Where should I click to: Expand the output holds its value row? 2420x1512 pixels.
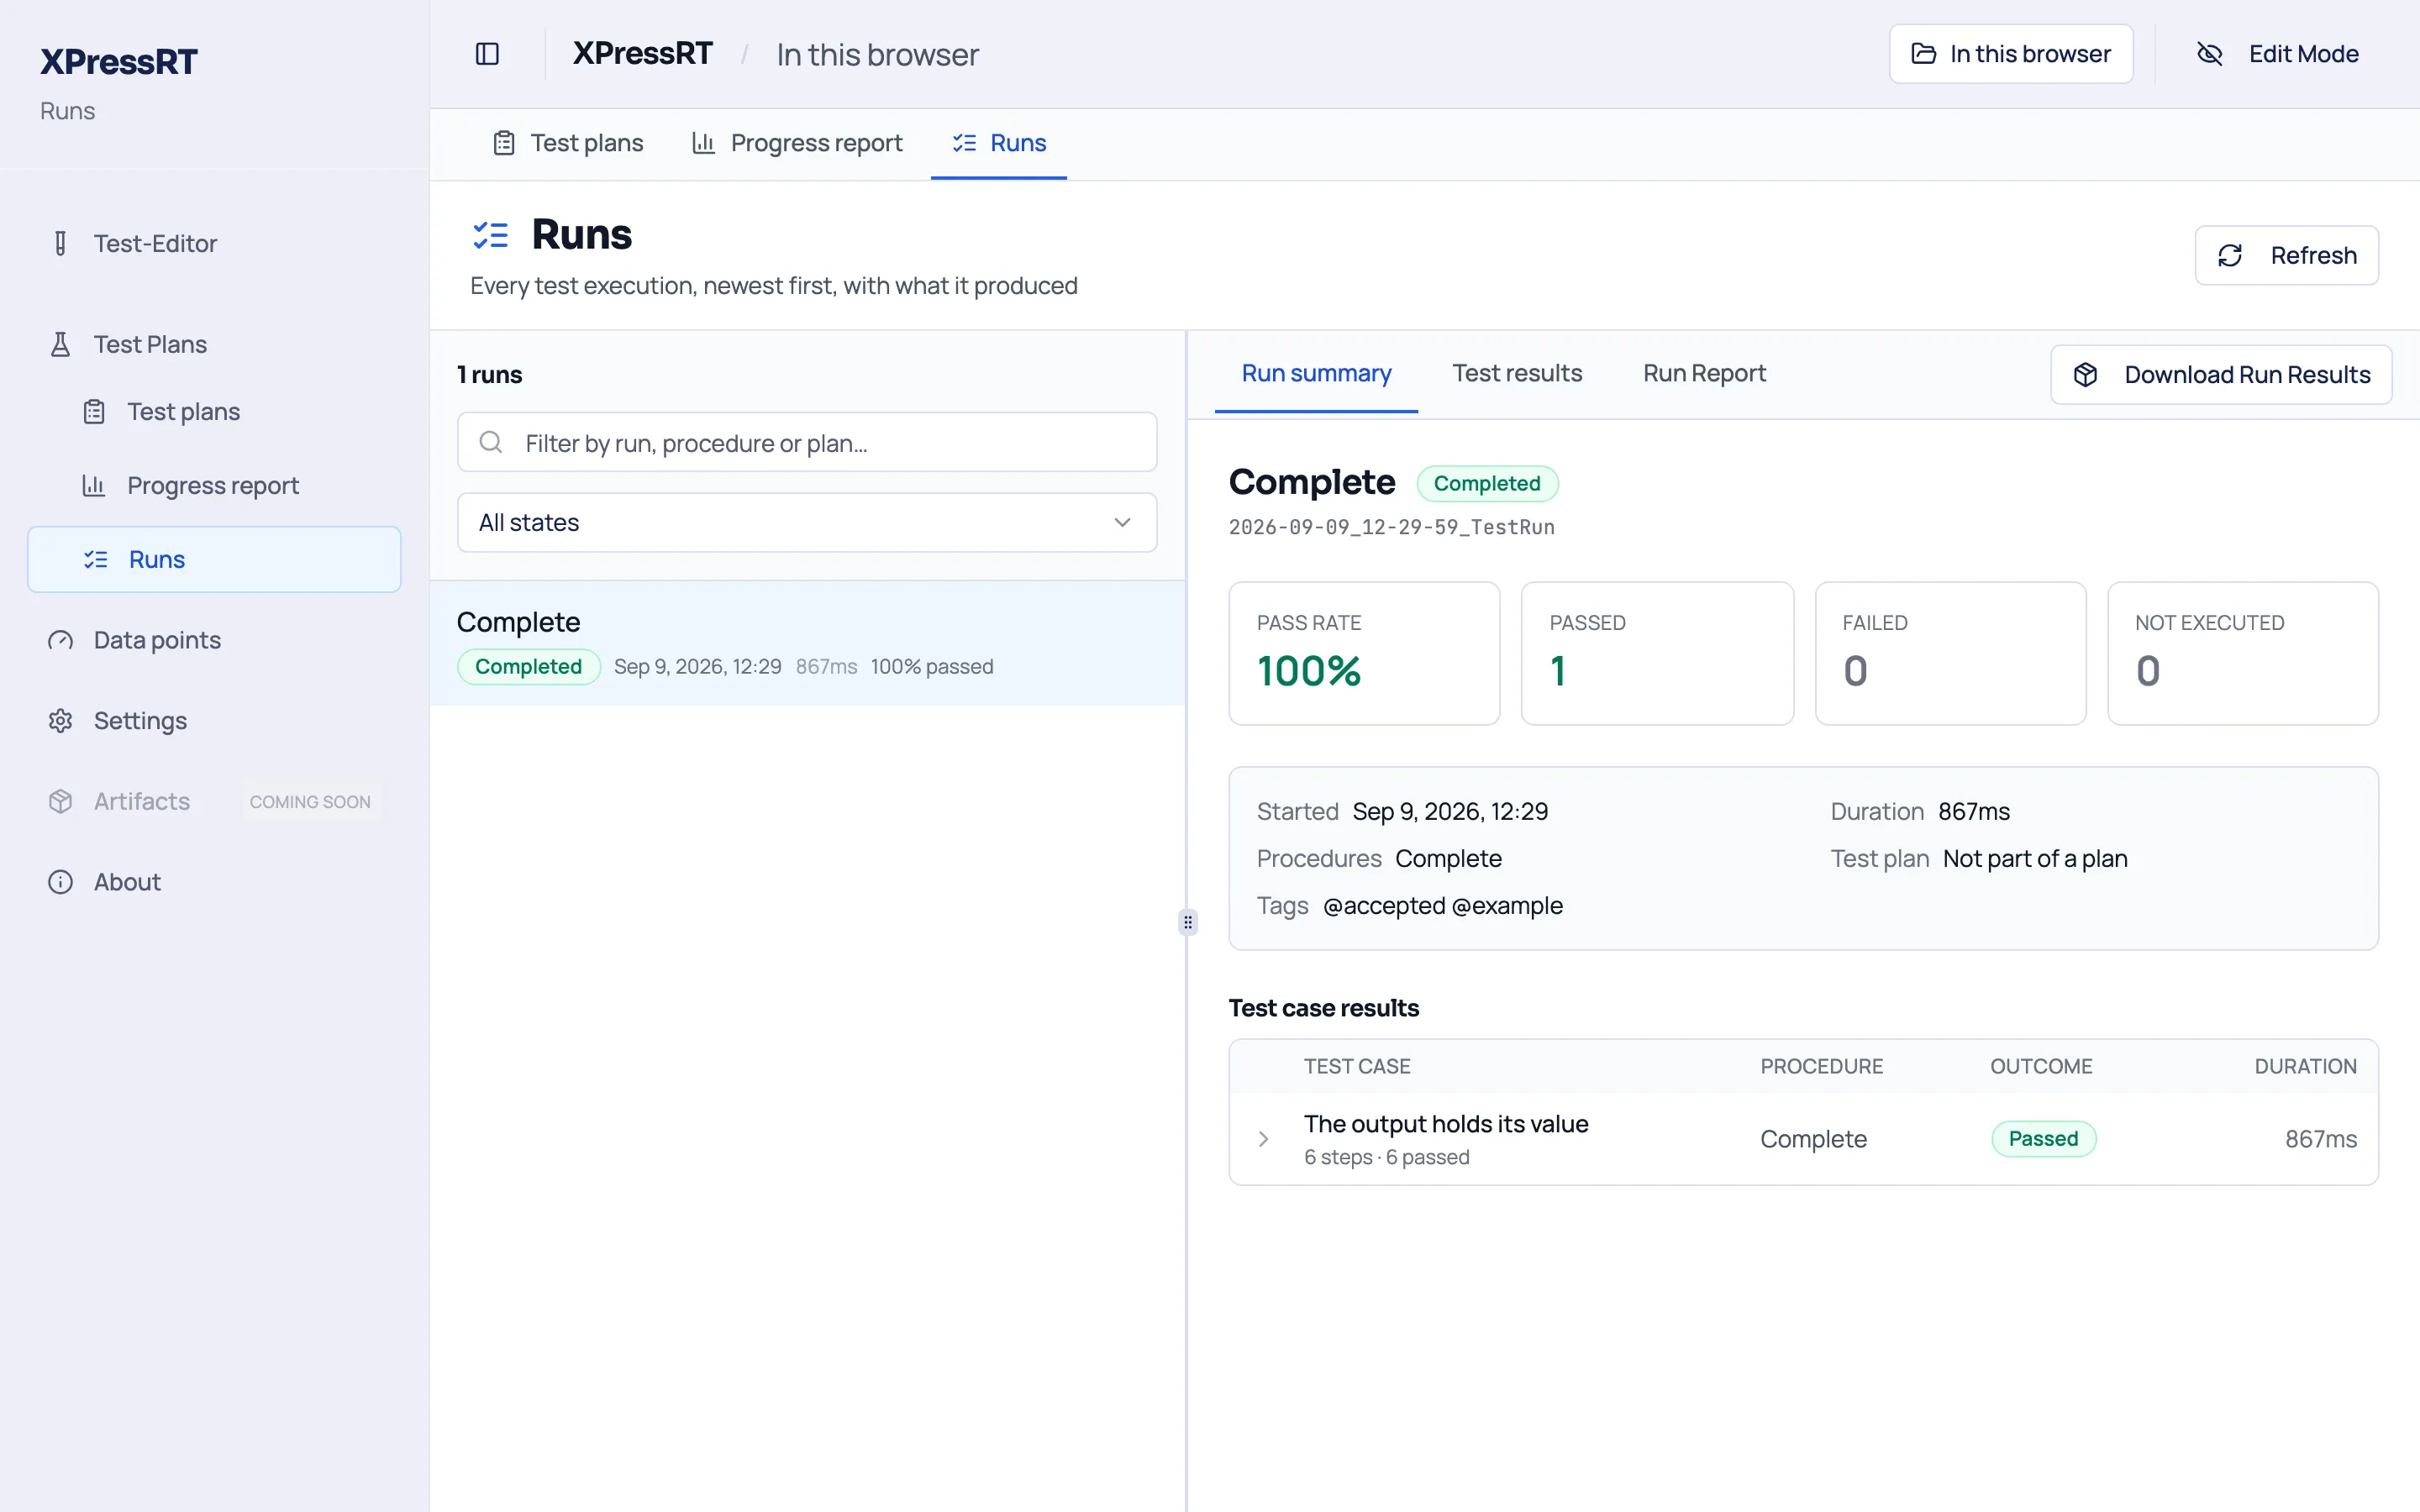click(1263, 1139)
